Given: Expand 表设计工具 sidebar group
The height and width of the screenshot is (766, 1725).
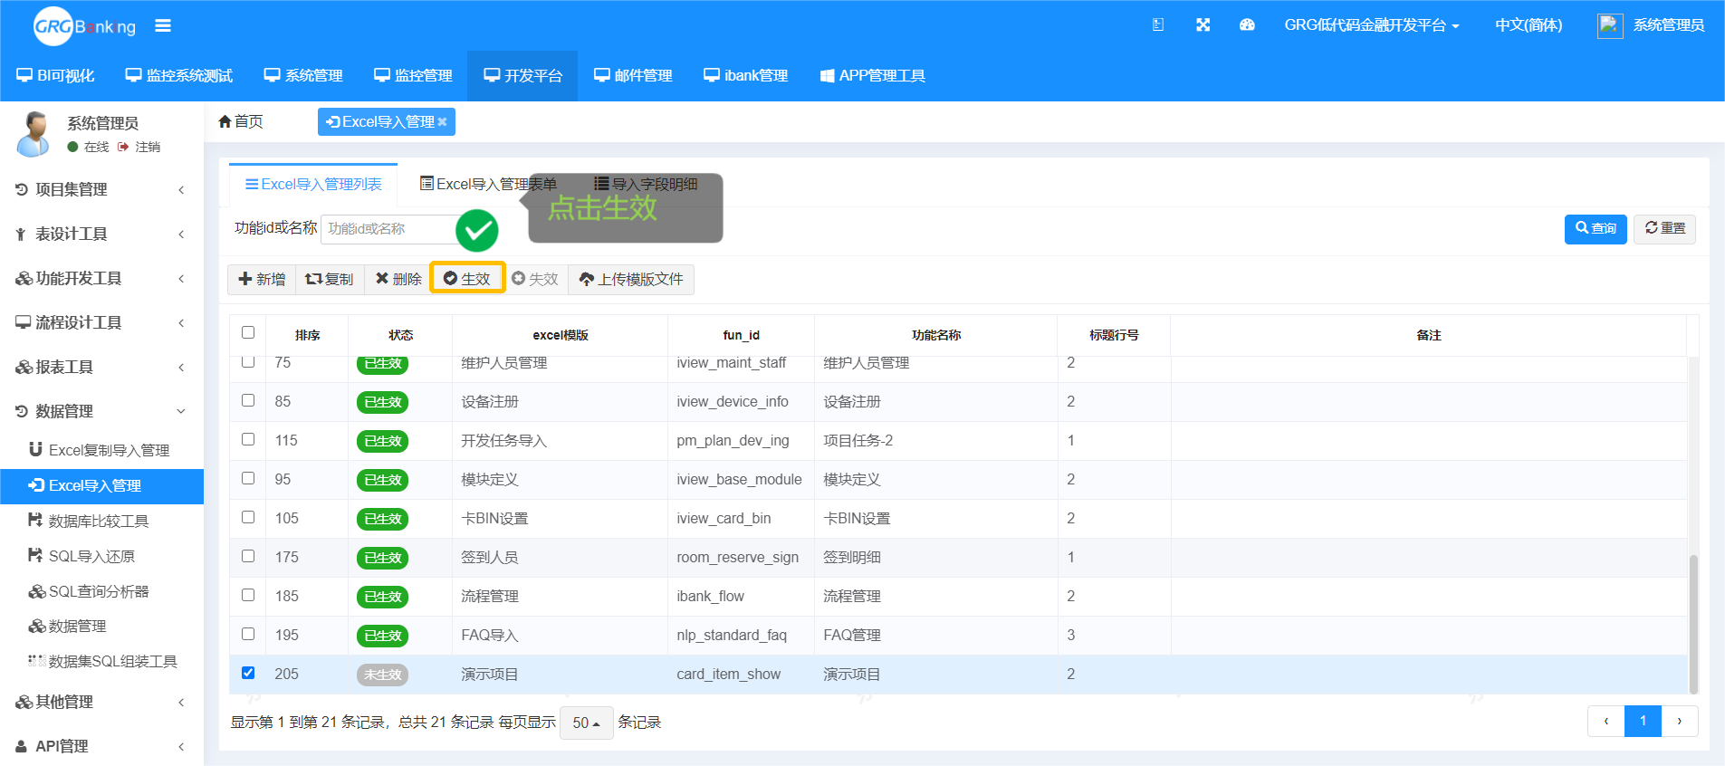Looking at the screenshot, I should [x=101, y=234].
